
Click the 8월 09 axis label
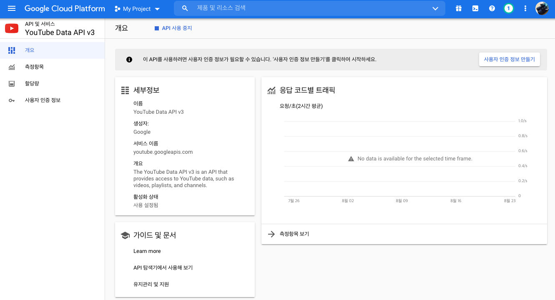(x=402, y=201)
